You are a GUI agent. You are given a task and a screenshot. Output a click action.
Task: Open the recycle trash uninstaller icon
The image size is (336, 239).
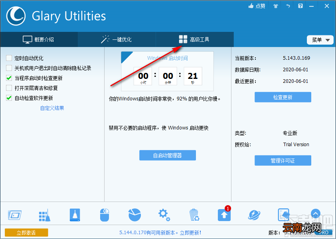[194, 215]
